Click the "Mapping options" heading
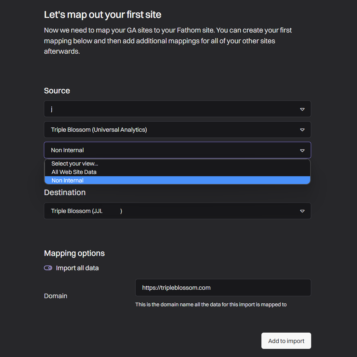Viewport: 357px width, 357px height. pyautogui.click(x=74, y=253)
